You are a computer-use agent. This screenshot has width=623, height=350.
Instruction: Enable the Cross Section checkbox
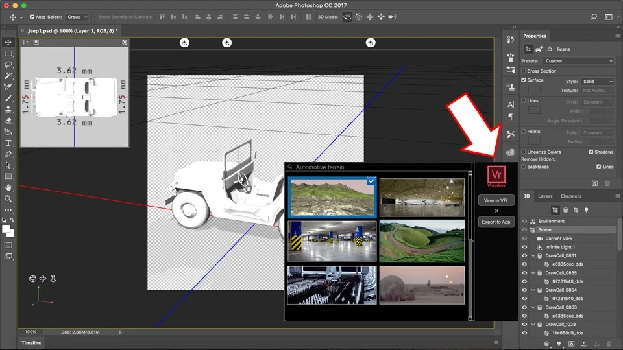(x=524, y=71)
